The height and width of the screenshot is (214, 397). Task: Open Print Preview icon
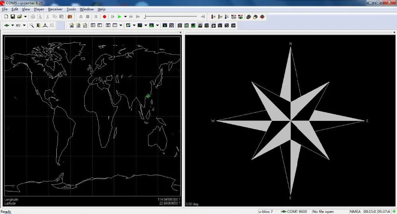pyautogui.click(x=39, y=17)
